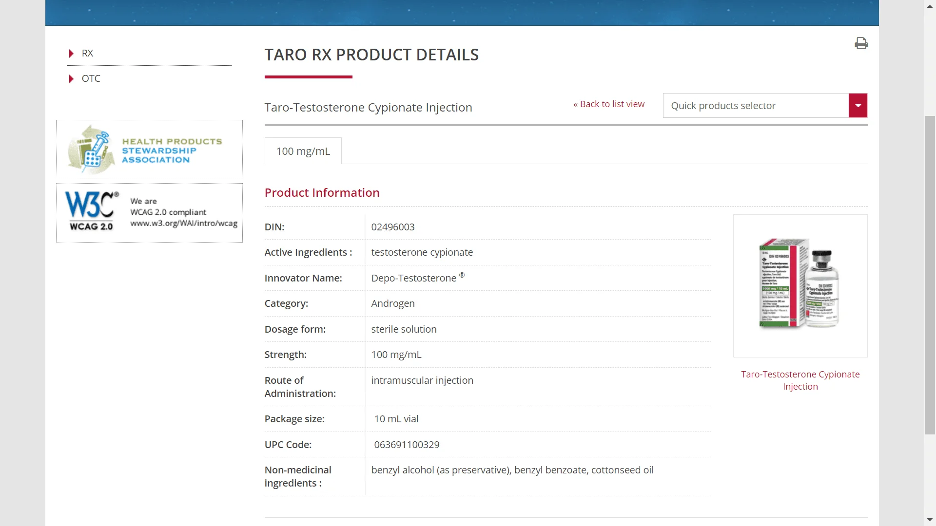
Task: Open the RX products menu item
Action: pyautogui.click(x=87, y=53)
